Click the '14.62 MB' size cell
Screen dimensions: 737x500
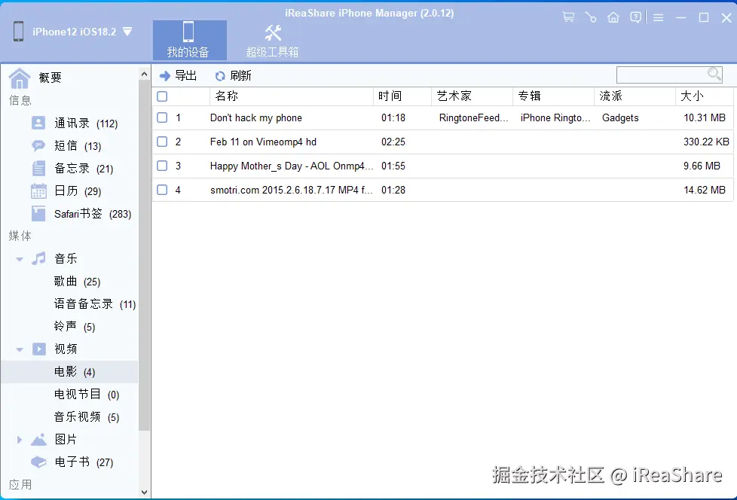click(704, 191)
